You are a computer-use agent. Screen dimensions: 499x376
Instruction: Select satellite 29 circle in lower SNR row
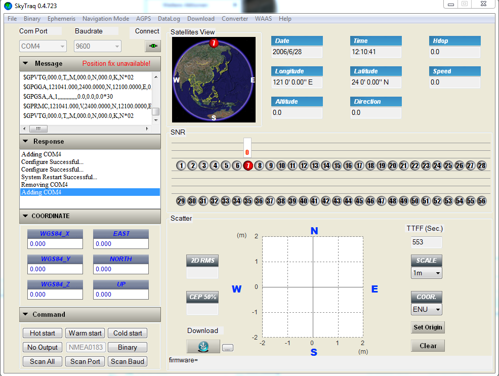[181, 201]
